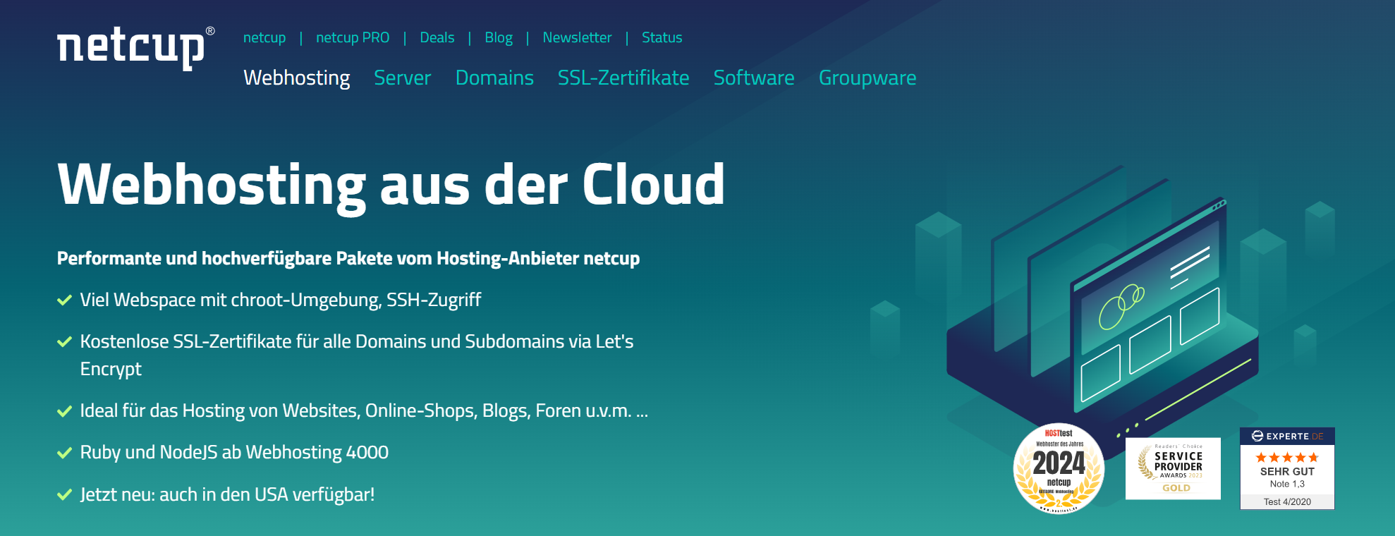Open the Groupware menu item
1395x536 pixels.
[x=867, y=78]
